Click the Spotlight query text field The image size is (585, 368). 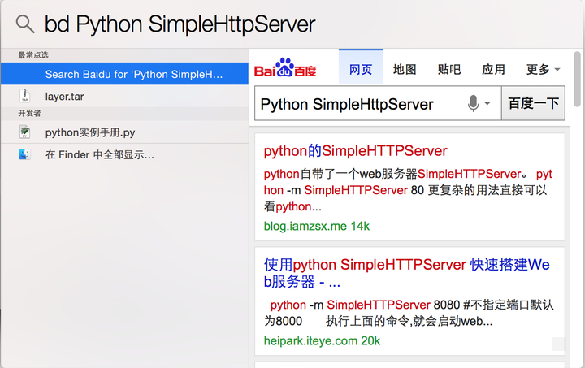[x=180, y=24]
